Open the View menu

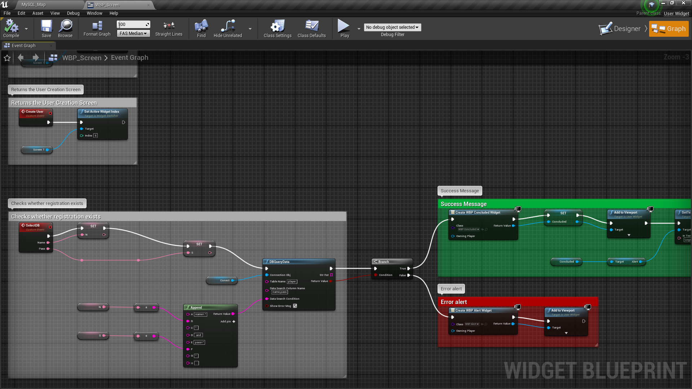click(55, 13)
